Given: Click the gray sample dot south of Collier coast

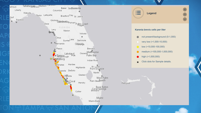Looking at the screenshot, I should tap(73, 95).
